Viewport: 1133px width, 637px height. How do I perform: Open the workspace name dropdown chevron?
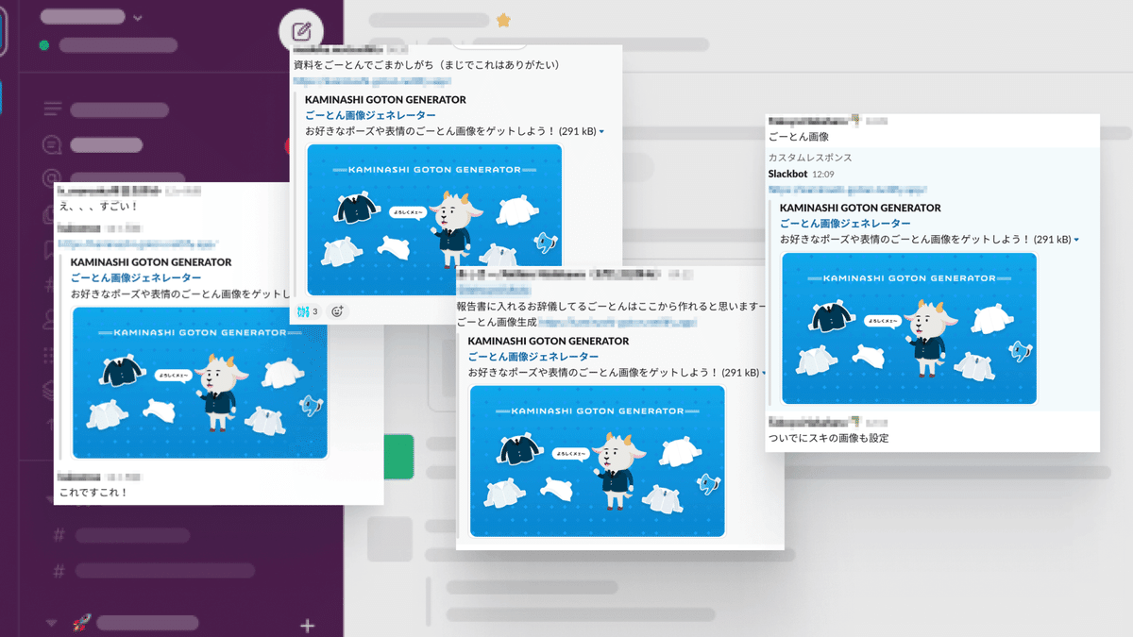pos(139,17)
